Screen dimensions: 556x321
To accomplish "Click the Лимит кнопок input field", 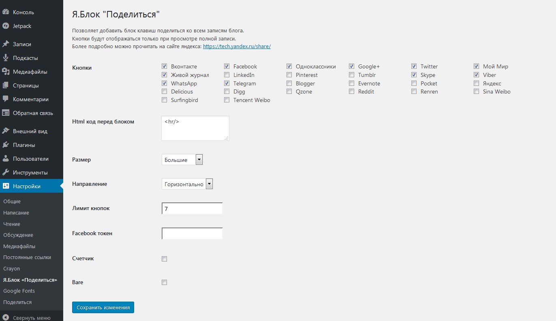I will [x=192, y=208].
